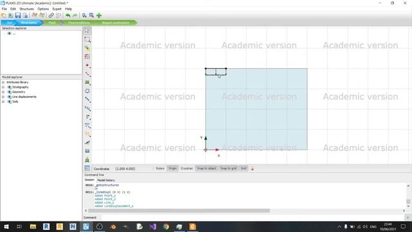Switch to the Soil mode tab
This screenshot has width=412, height=232.
[x=10, y=23]
